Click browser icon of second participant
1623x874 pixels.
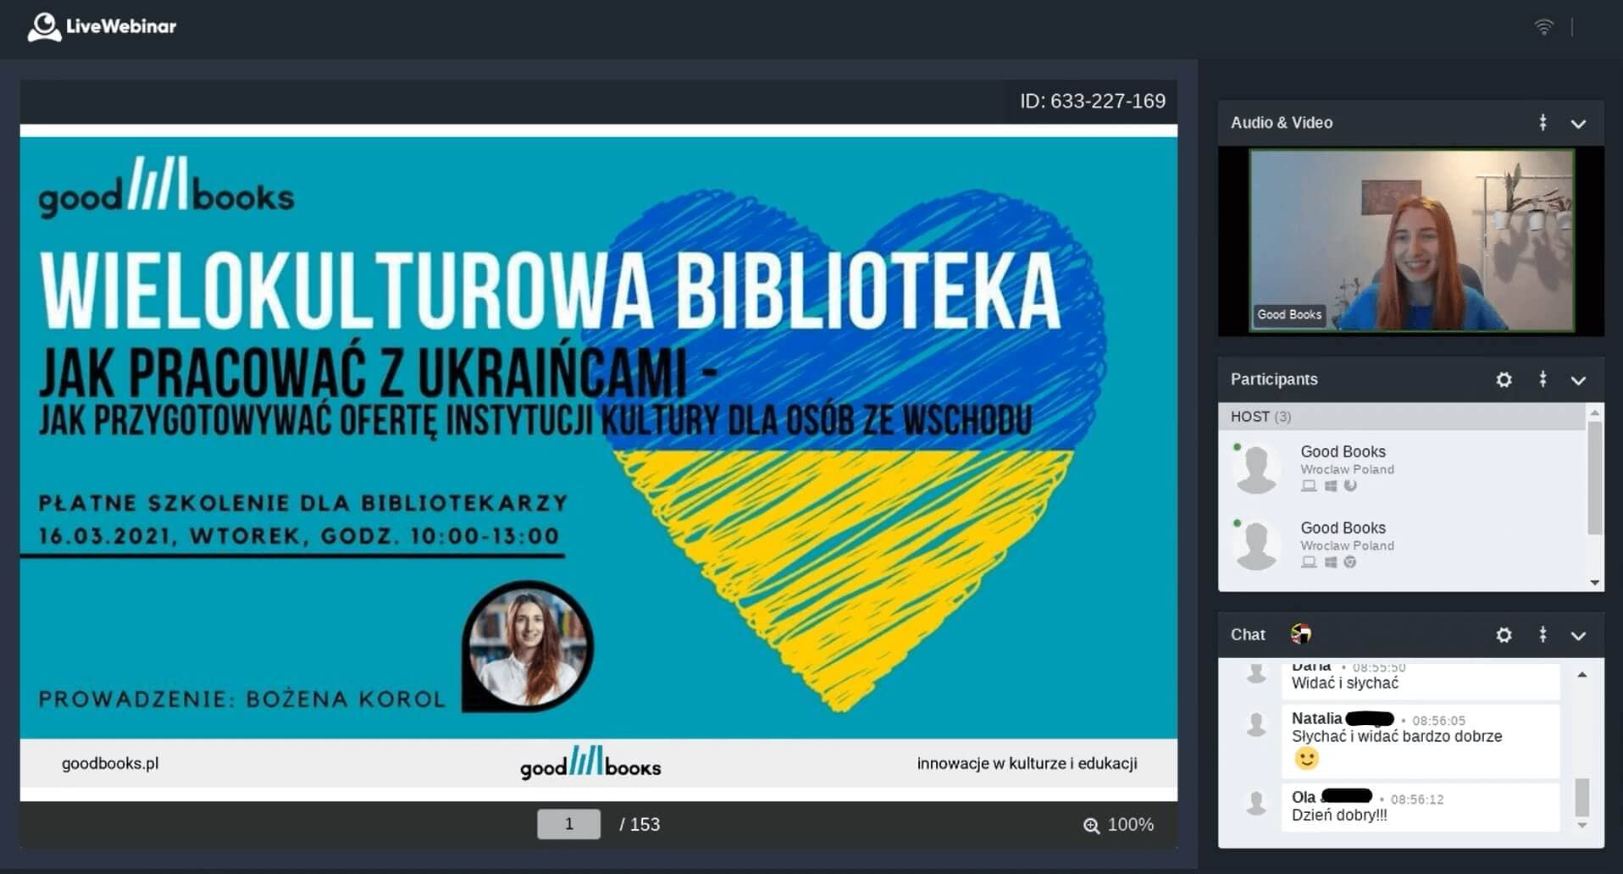coord(1350,561)
